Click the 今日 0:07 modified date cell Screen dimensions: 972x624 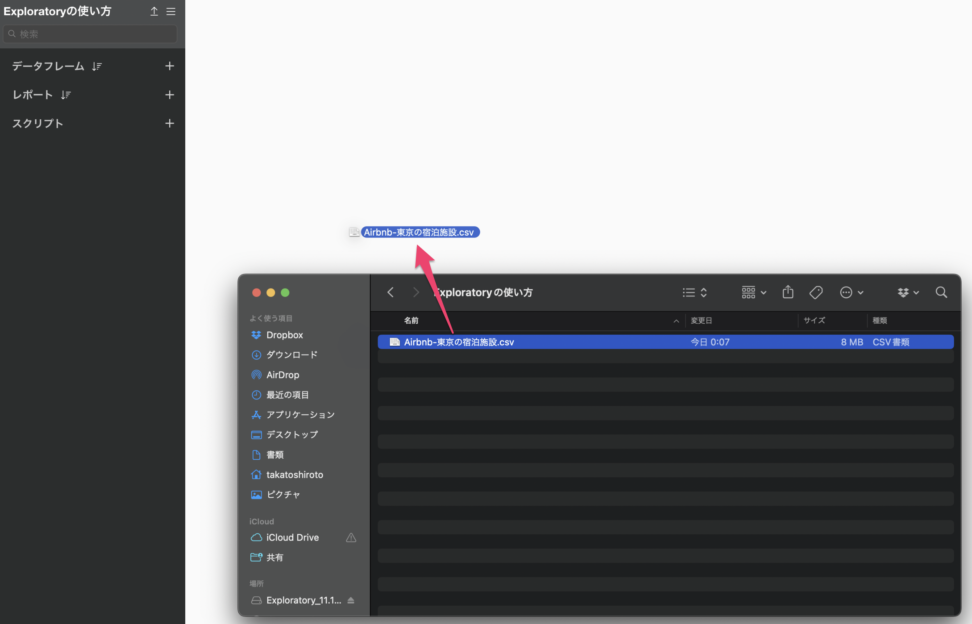tap(710, 342)
